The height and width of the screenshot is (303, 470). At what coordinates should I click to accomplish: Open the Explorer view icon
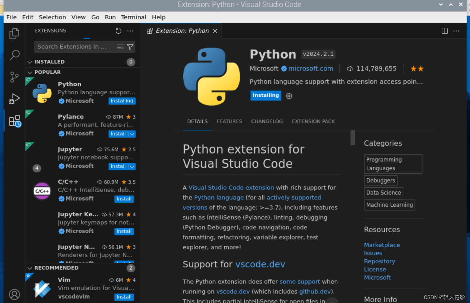click(x=14, y=33)
